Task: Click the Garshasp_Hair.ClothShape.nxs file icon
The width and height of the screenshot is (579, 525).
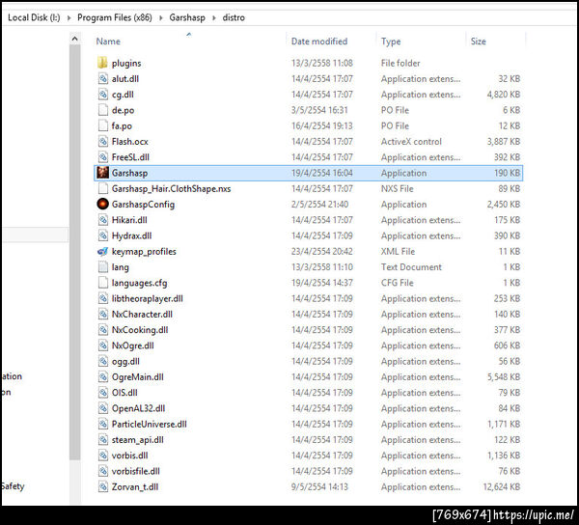Action: pyautogui.click(x=102, y=188)
